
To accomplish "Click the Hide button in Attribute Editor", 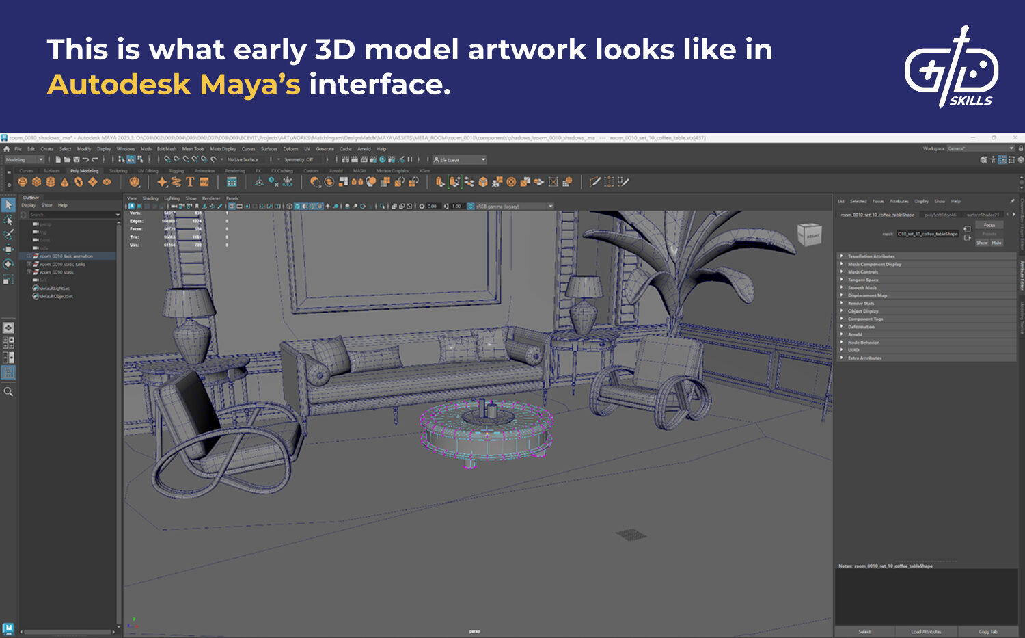I will coord(996,243).
